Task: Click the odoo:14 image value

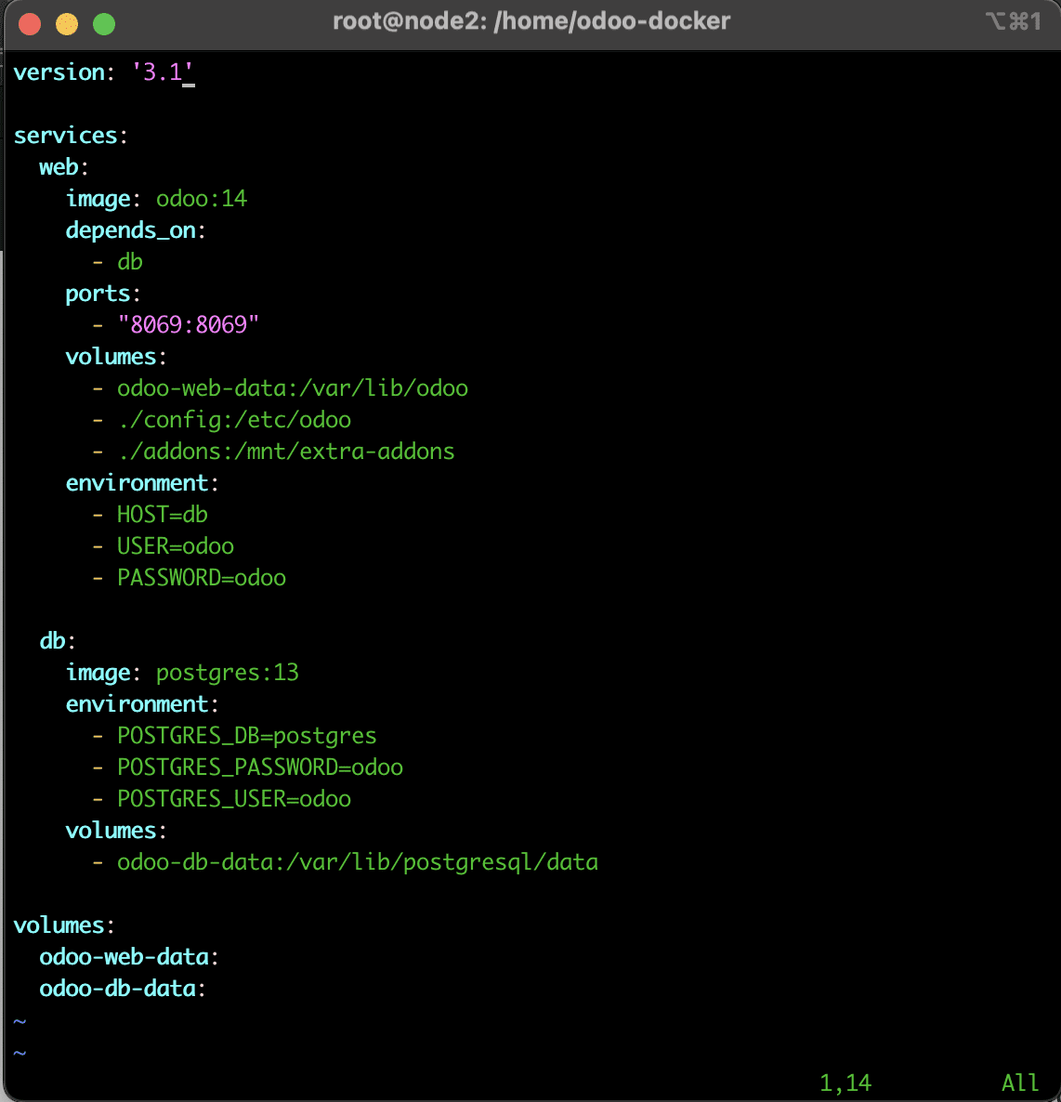Action: 201,198
